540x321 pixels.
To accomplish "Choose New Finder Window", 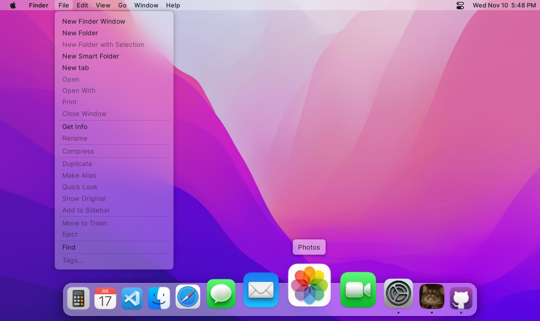I will 114,21.
